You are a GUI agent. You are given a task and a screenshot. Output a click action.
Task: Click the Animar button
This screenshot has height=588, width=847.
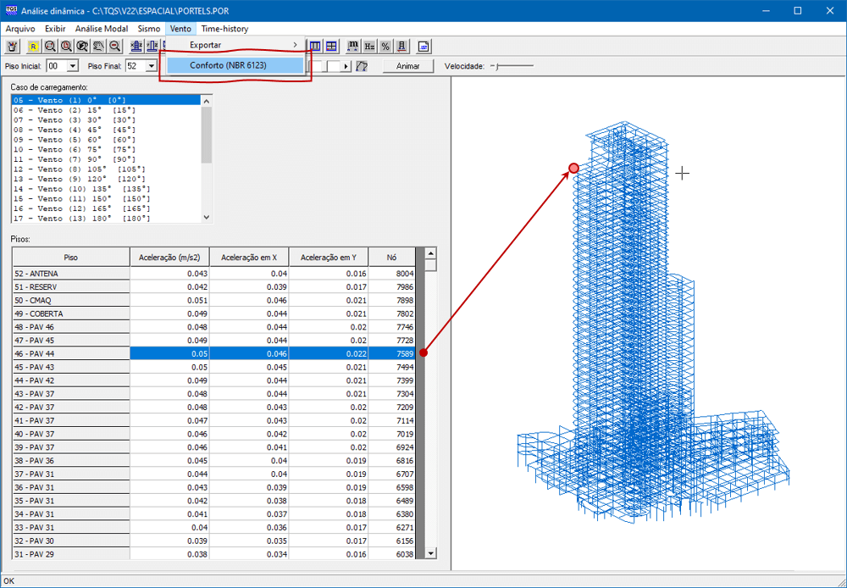tap(408, 66)
